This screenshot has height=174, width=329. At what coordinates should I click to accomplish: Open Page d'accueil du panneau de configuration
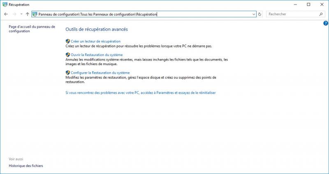(32, 29)
